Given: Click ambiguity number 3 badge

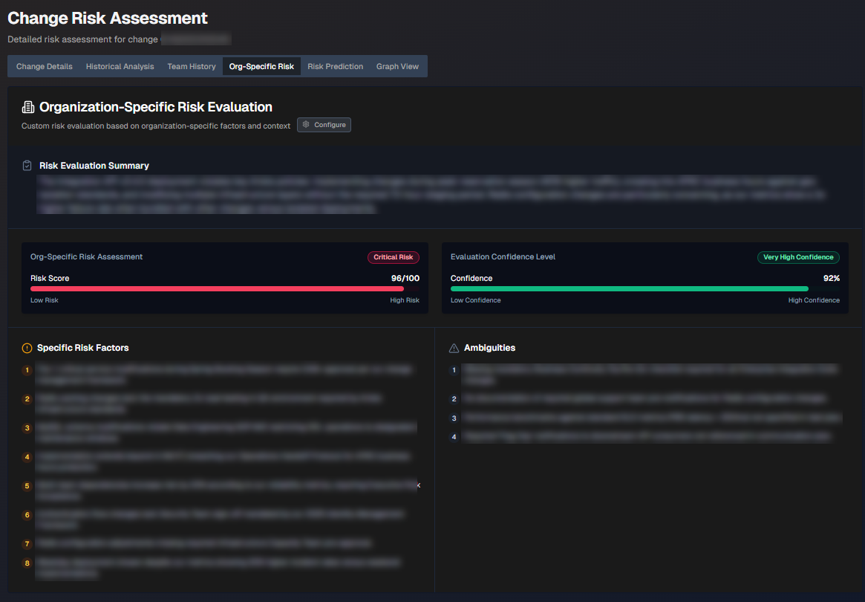Looking at the screenshot, I should 454,418.
